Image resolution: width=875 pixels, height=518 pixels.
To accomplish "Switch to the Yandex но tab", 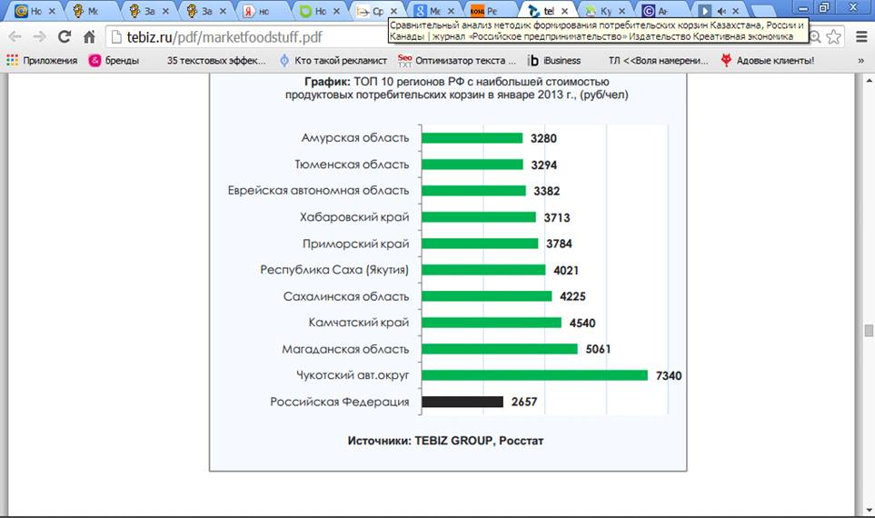I will click(x=263, y=11).
